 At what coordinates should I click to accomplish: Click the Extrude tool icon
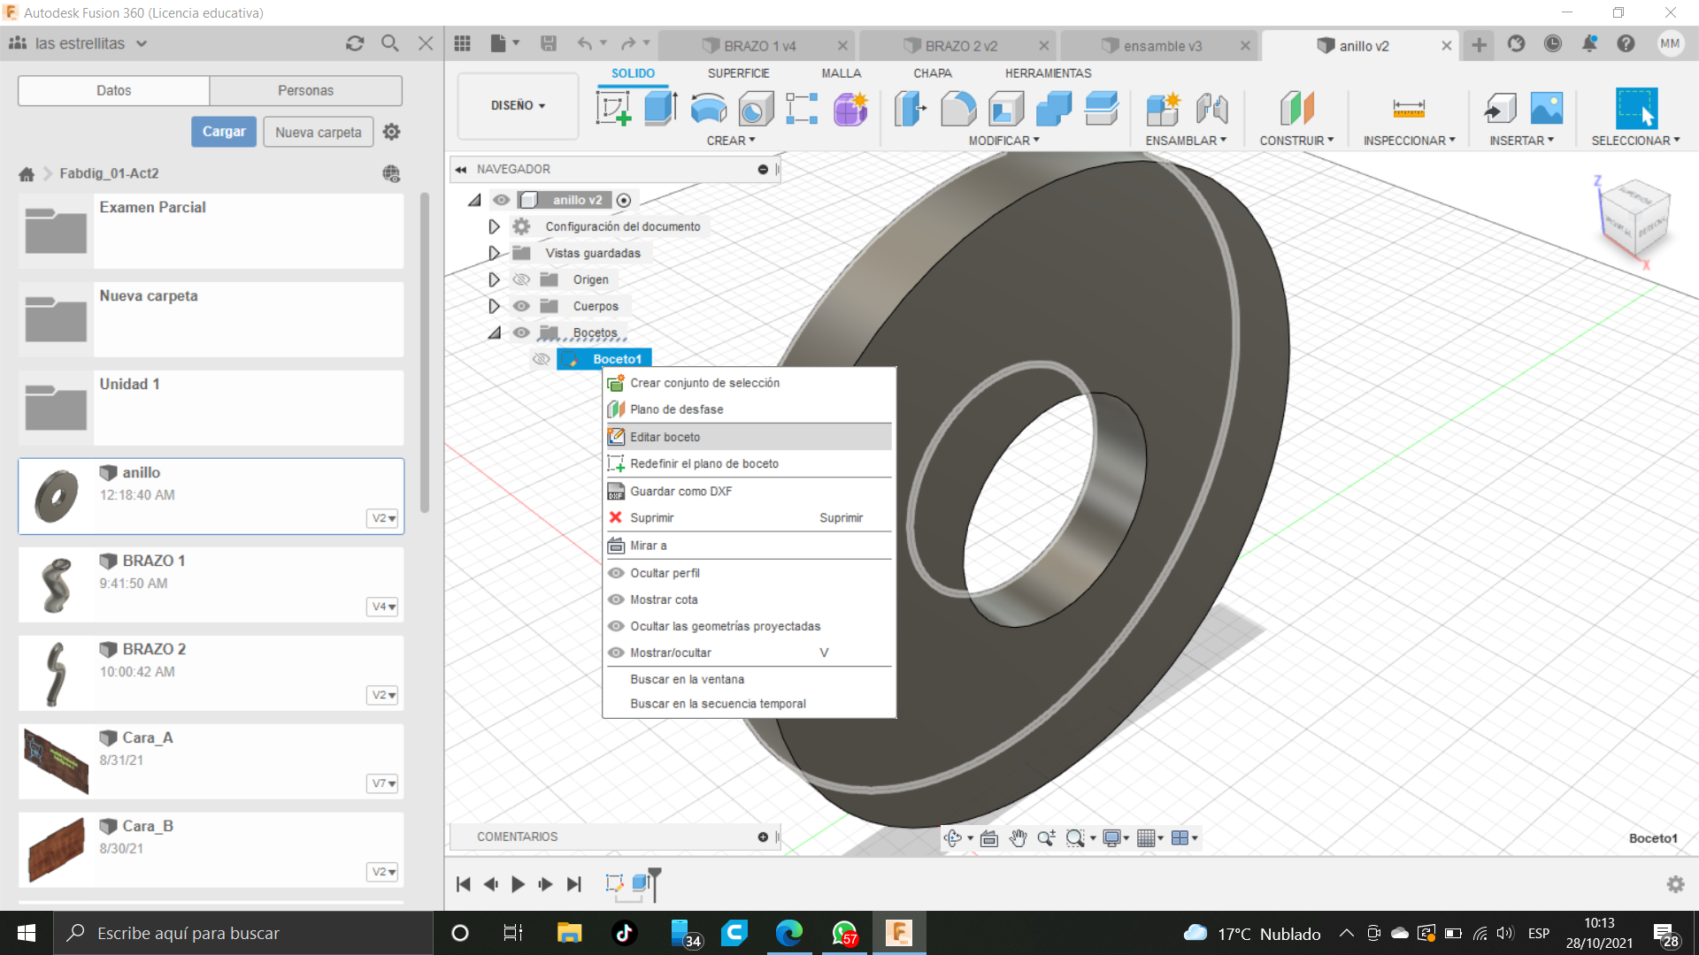coord(660,109)
